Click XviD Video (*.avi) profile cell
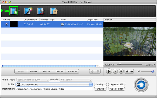This screenshot has height=98, width=157. 72,24
